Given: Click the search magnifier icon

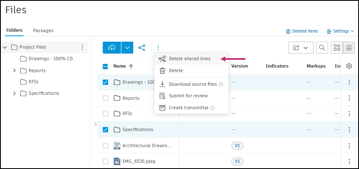Looking at the screenshot, I should (x=322, y=47).
